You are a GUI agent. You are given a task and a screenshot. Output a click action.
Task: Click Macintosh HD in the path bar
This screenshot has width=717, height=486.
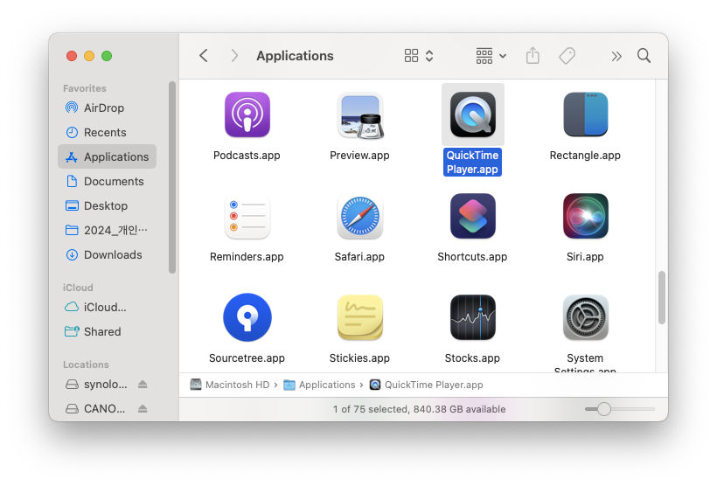pos(230,385)
